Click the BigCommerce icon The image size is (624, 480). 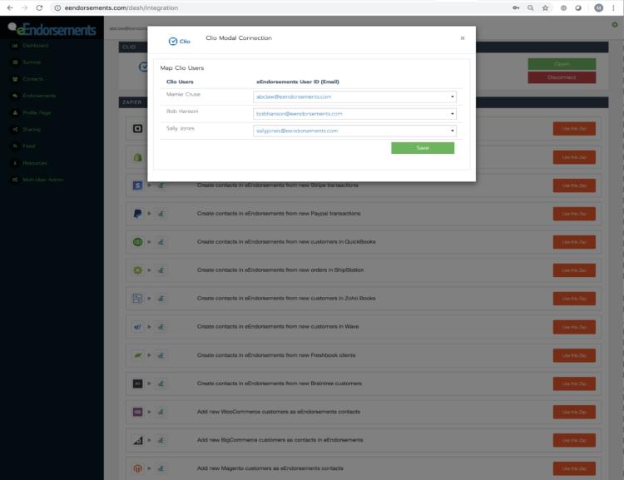(137, 440)
